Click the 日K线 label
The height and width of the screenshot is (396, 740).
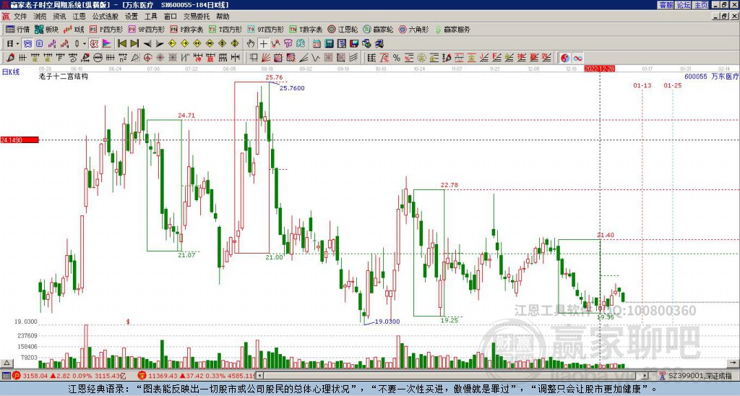[10, 72]
